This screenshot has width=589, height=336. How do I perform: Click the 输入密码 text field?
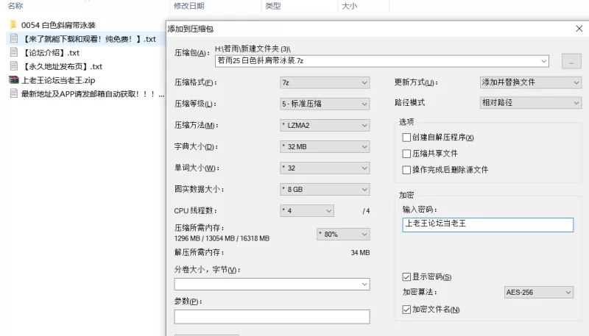pyautogui.click(x=487, y=224)
